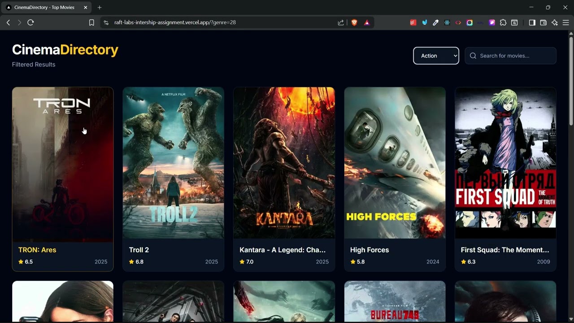Click the browser address bar URL
The width and height of the screenshot is (574, 323).
tap(175, 22)
